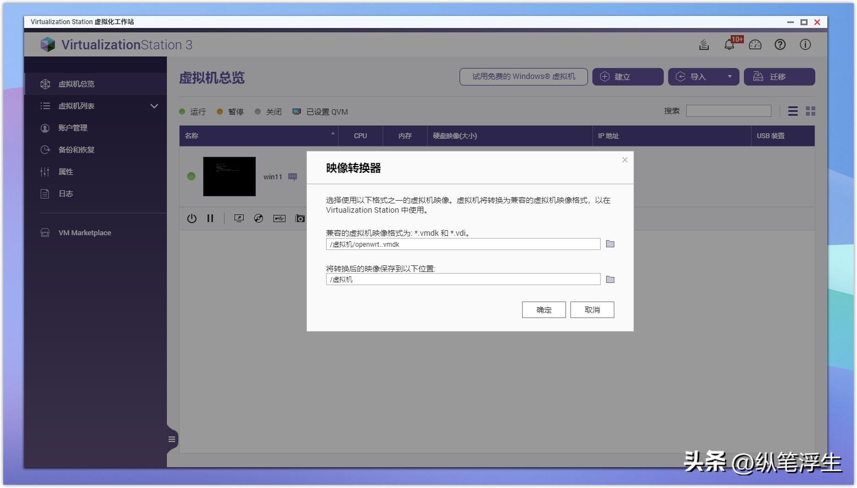
Task: Take a snapshot with the camera icon
Action: click(x=300, y=218)
